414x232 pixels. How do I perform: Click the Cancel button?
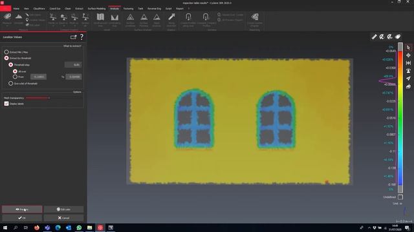coord(63,218)
